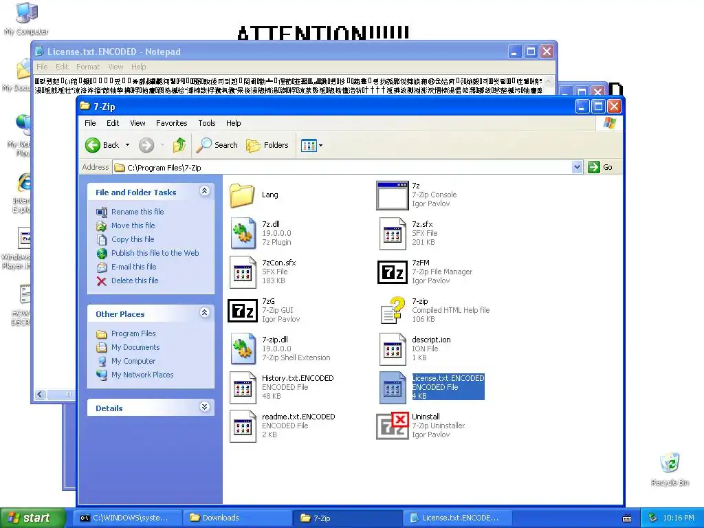
Task: Collapse the Other Places panel
Action: [204, 313]
